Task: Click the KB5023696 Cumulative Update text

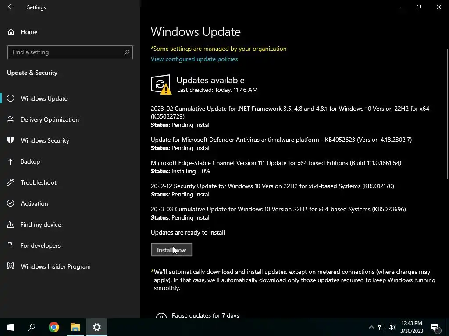Action: (x=278, y=209)
